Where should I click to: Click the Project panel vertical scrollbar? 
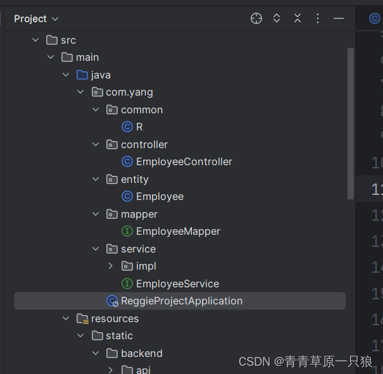351,123
